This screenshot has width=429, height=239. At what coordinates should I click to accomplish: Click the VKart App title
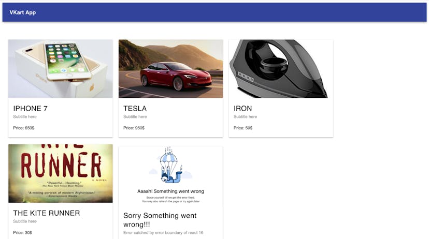coord(22,12)
